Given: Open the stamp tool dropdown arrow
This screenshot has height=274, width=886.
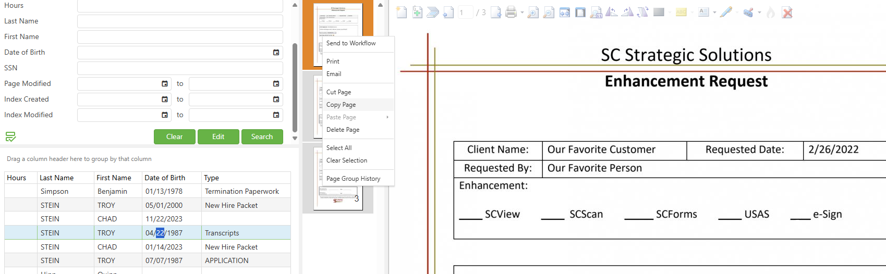Looking at the screenshot, I should coord(759,13).
